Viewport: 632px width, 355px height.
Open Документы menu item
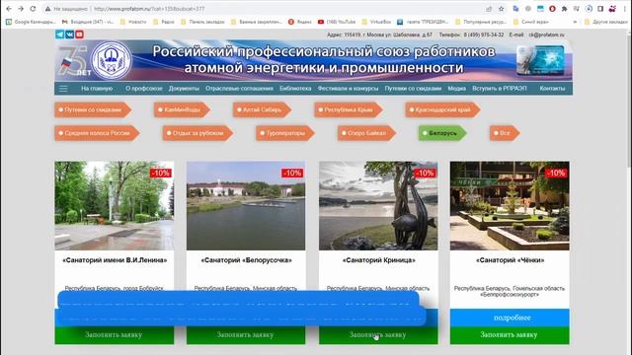click(184, 88)
